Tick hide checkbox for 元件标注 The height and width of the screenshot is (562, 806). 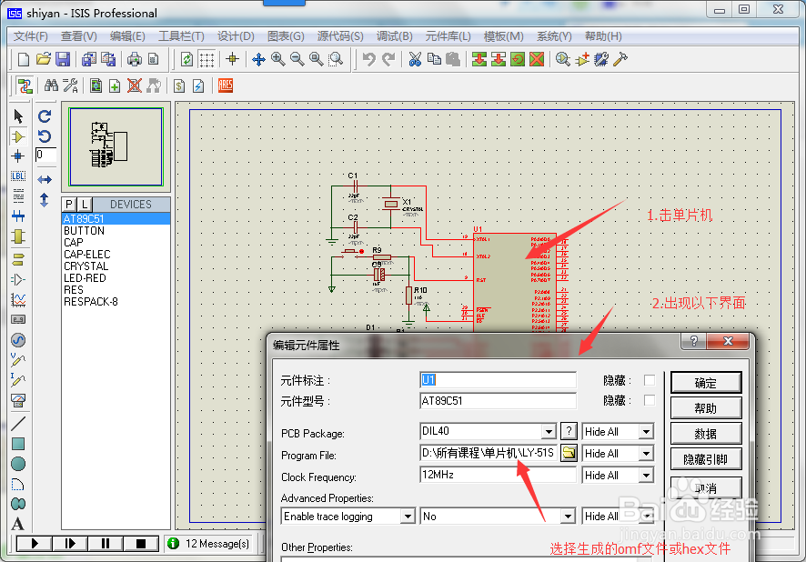click(650, 380)
